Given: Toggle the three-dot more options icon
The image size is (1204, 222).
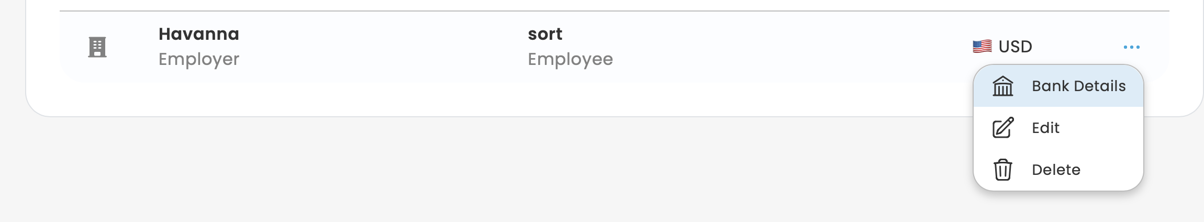Looking at the screenshot, I should 1131,47.
